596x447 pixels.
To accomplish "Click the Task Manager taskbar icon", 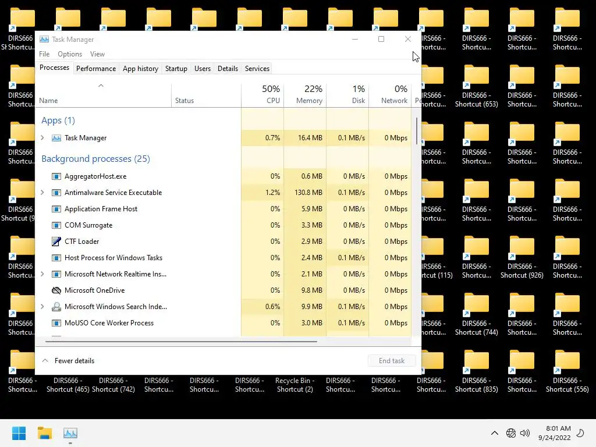I will click(x=70, y=433).
